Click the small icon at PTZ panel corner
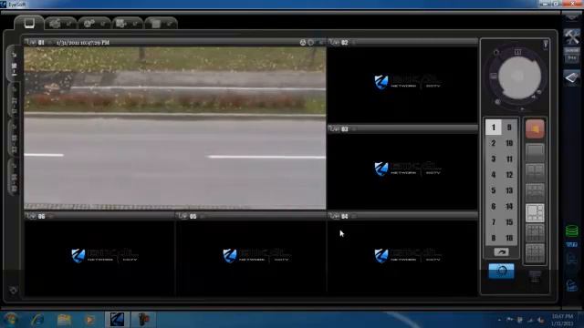Viewport: 584px width, 328px height. point(546,45)
